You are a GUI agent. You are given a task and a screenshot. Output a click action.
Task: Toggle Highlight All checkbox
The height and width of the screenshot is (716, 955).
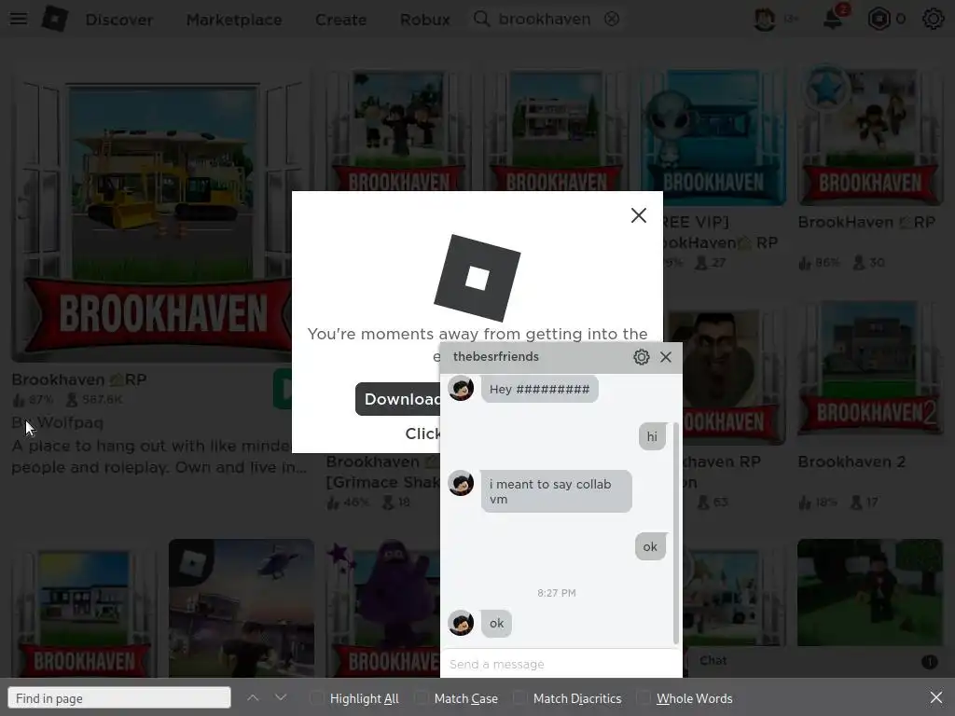tap(317, 697)
